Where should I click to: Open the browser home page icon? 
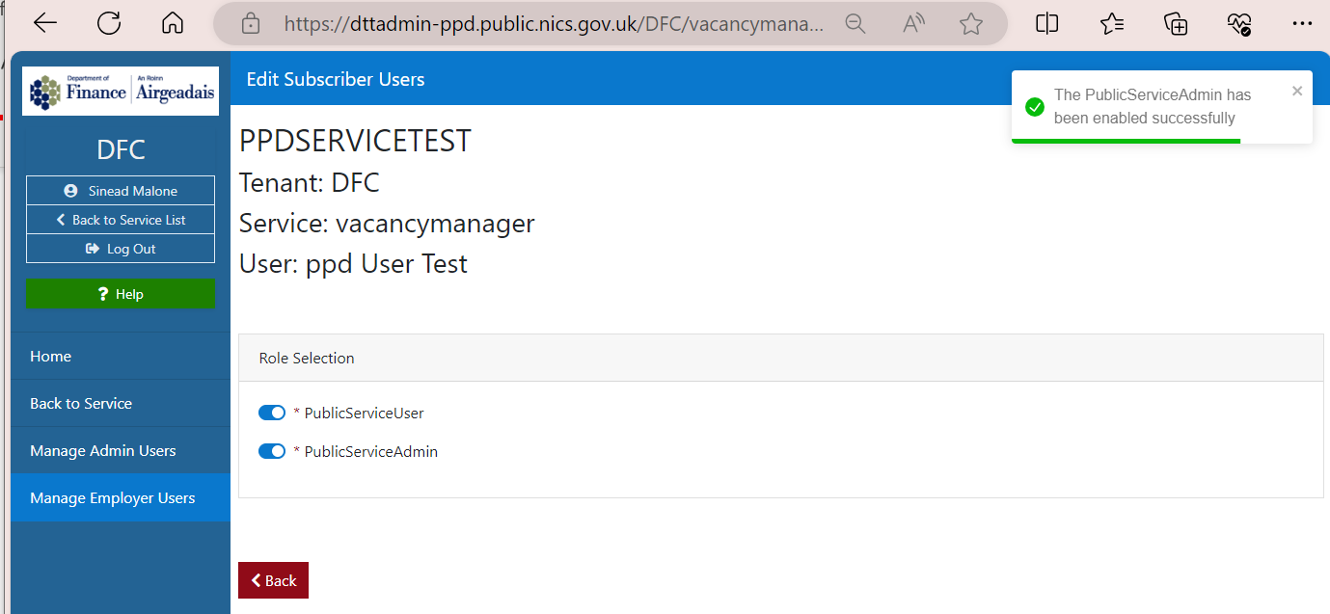click(173, 23)
